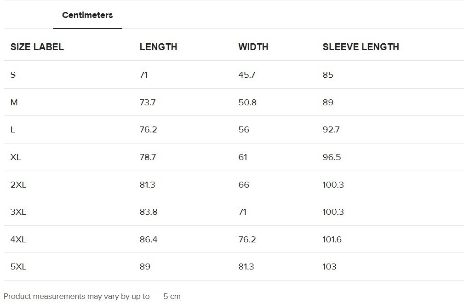
Task: Select the Centimeters tab
Action: [87, 15]
